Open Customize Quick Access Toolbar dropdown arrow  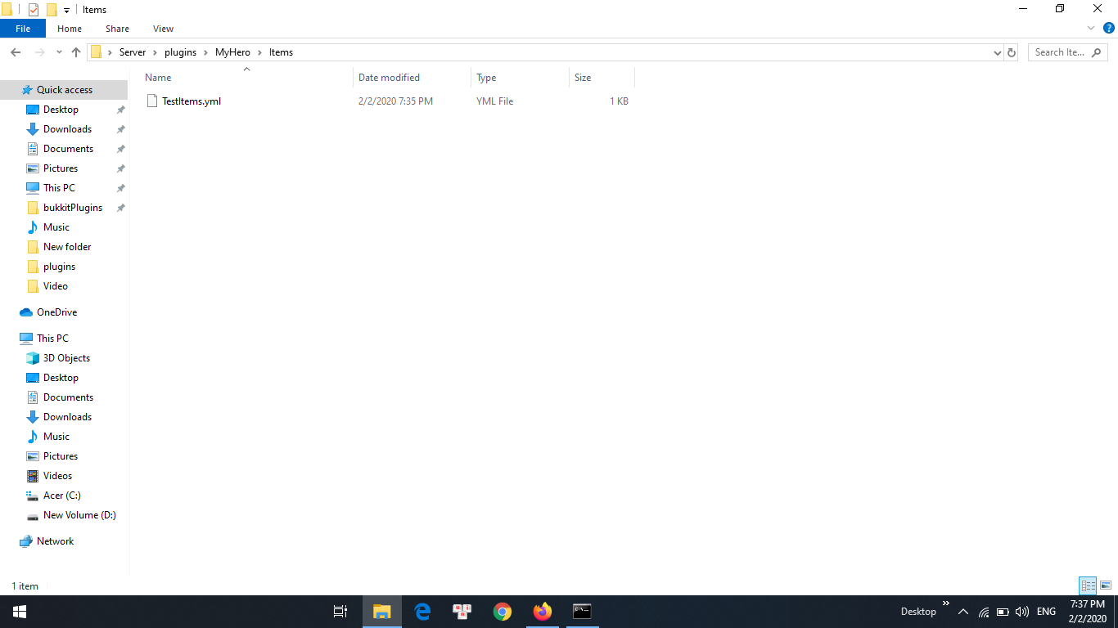point(66,11)
